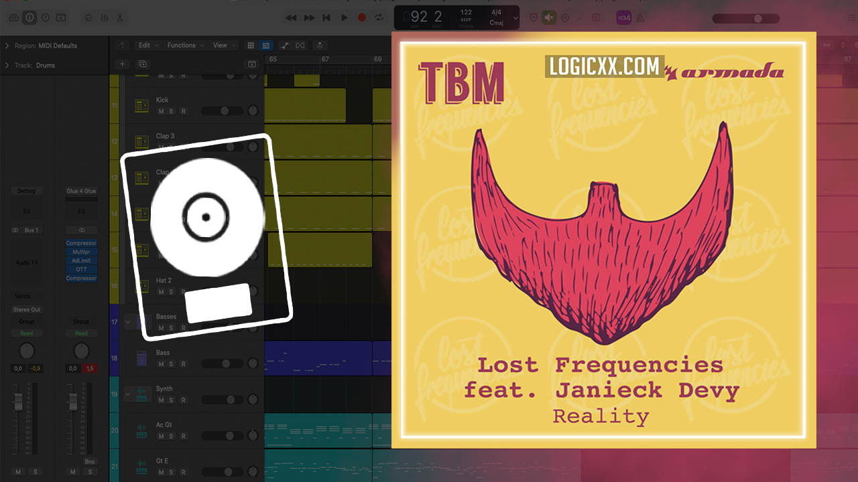Open the Mixer faders icon
Image resolution: width=858 pixels, height=482 pixels.
click(x=104, y=18)
